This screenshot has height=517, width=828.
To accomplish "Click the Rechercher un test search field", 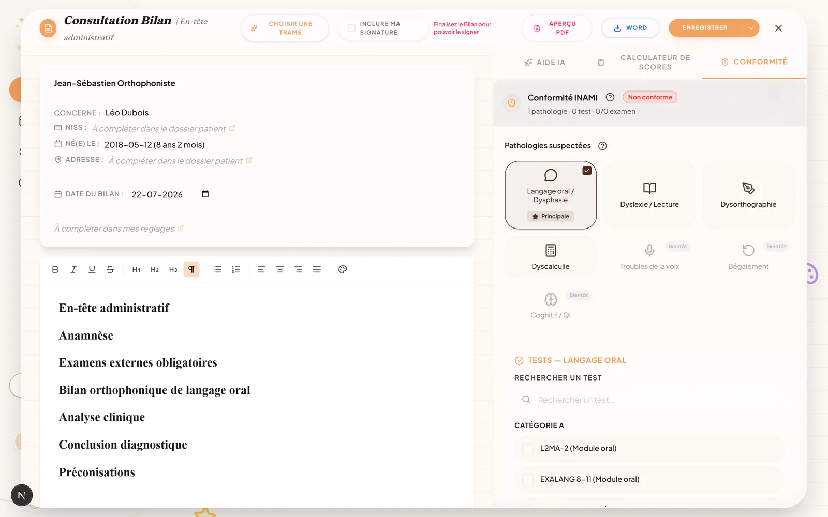I will point(649,400).
